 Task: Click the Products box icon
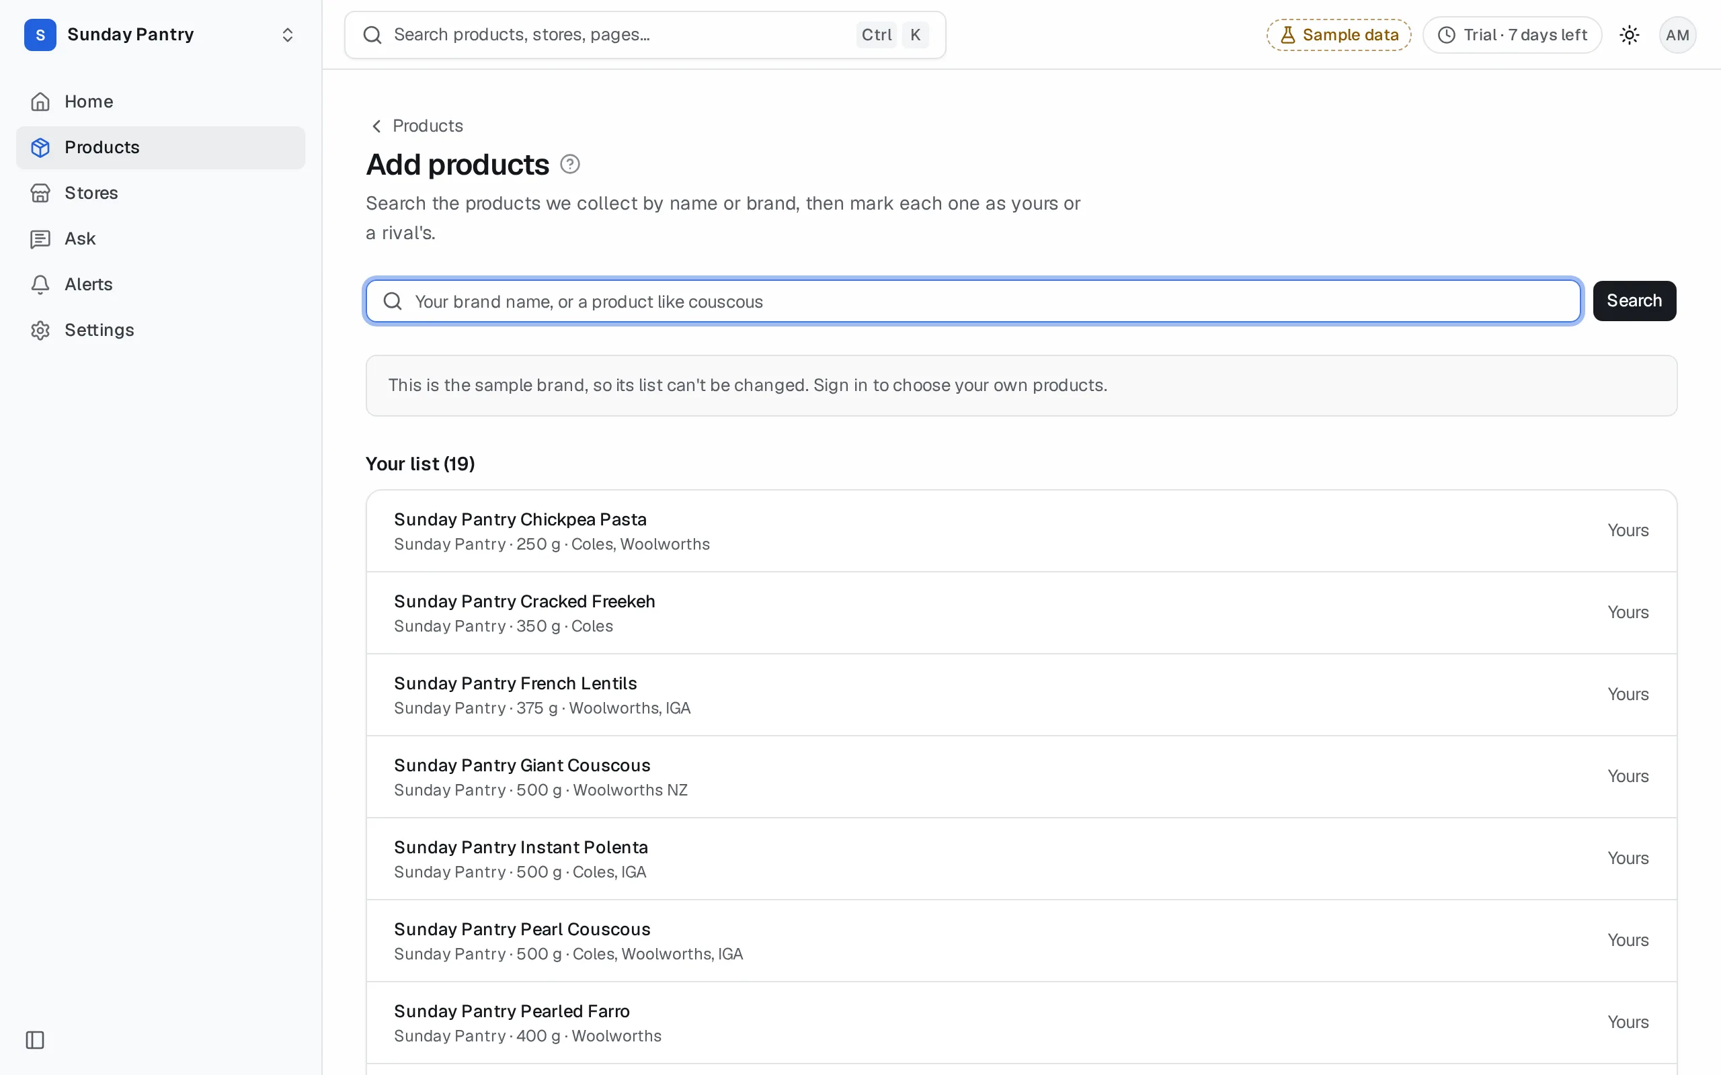tap(40, 147)
